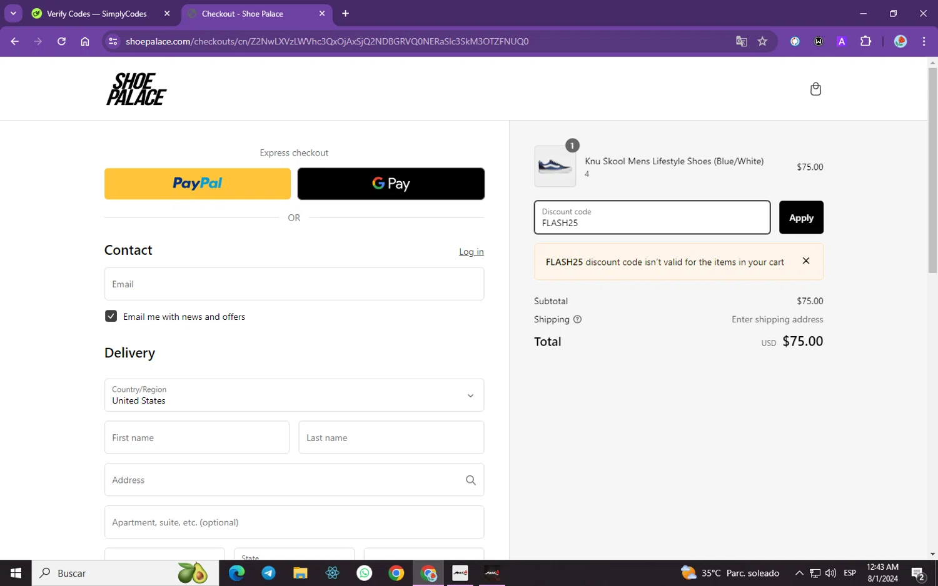This screenshot has width=938, height=586.
Task: Click the Knu Skool shoe thumbnail
Action: point(555,166)
